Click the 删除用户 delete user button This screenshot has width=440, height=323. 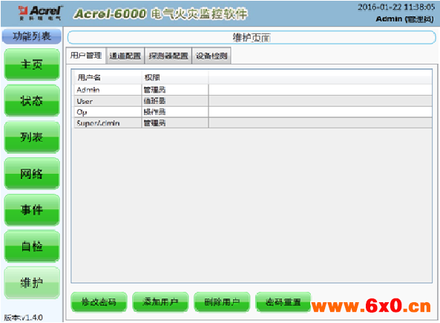[x=222, y=302]
